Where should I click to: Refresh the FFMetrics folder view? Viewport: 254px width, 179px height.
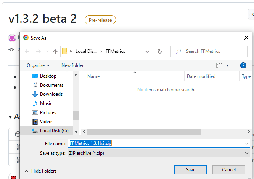(x=159, y=51)
